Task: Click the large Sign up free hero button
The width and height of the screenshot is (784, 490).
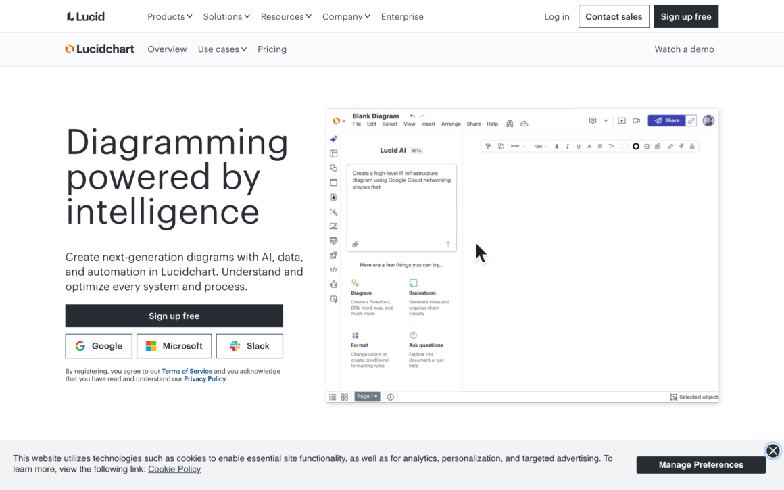Action: pos(174,316)
